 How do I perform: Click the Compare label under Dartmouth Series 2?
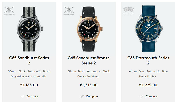tap(151, 96)
